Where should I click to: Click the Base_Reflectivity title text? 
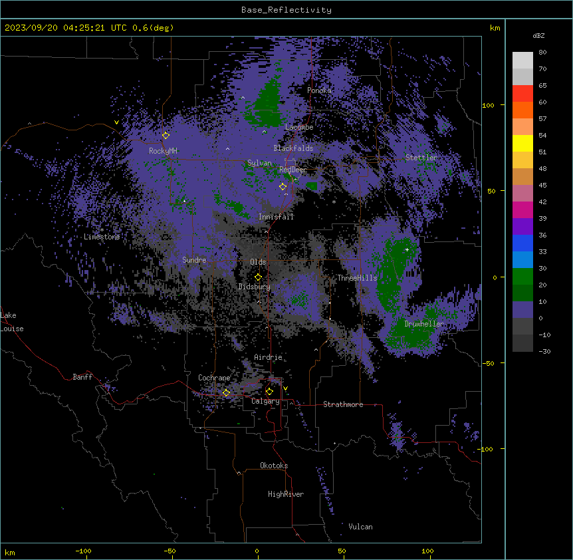click(x=286, y=10)
